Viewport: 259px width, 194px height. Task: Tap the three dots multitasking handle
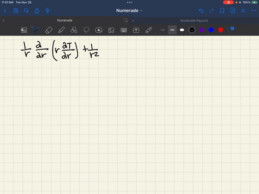129,2
